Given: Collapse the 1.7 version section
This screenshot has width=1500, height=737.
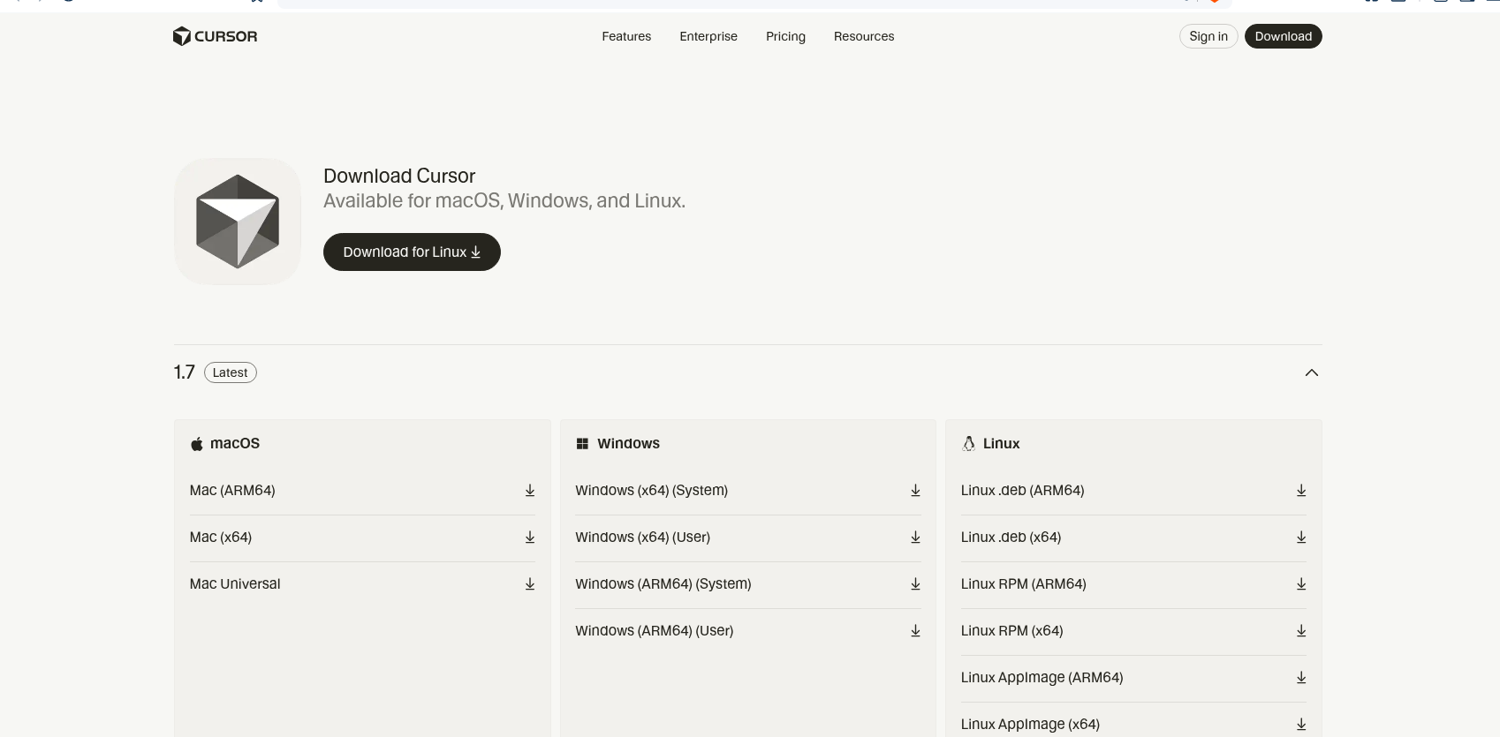Looking at the screenshot, I should (x=1312, y=372).
